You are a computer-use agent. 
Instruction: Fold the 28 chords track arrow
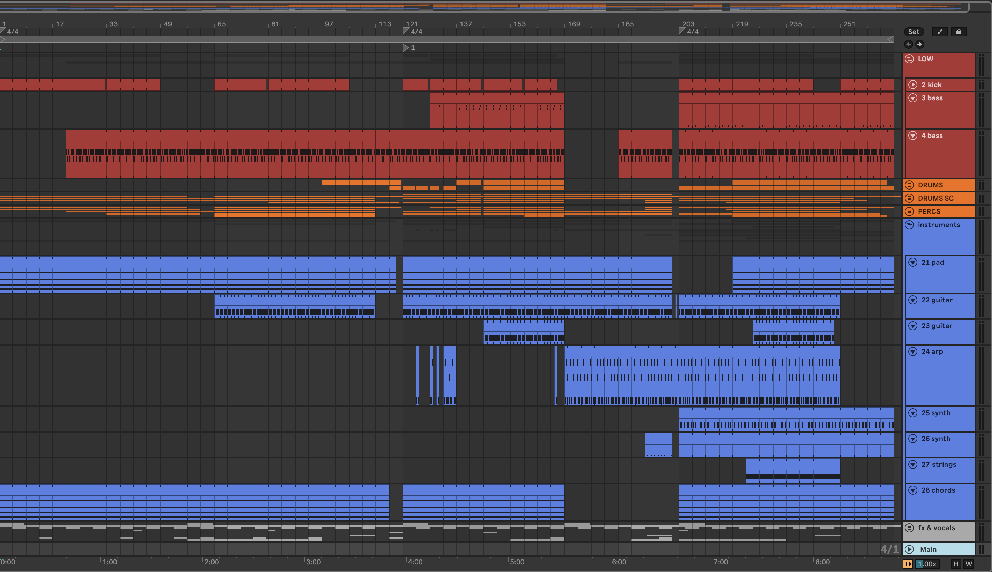pyautogui.click(x=913, y=490)
